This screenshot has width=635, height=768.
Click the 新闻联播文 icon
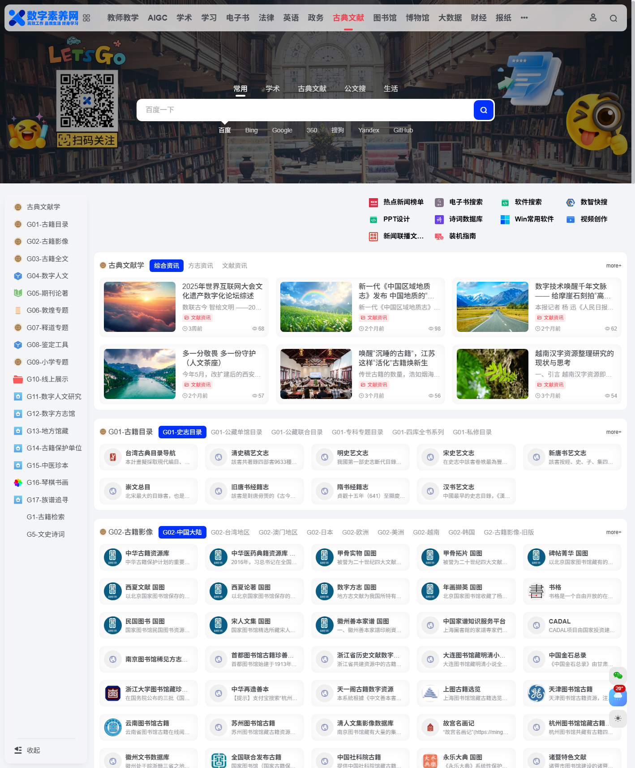click(x=373, y=236)
